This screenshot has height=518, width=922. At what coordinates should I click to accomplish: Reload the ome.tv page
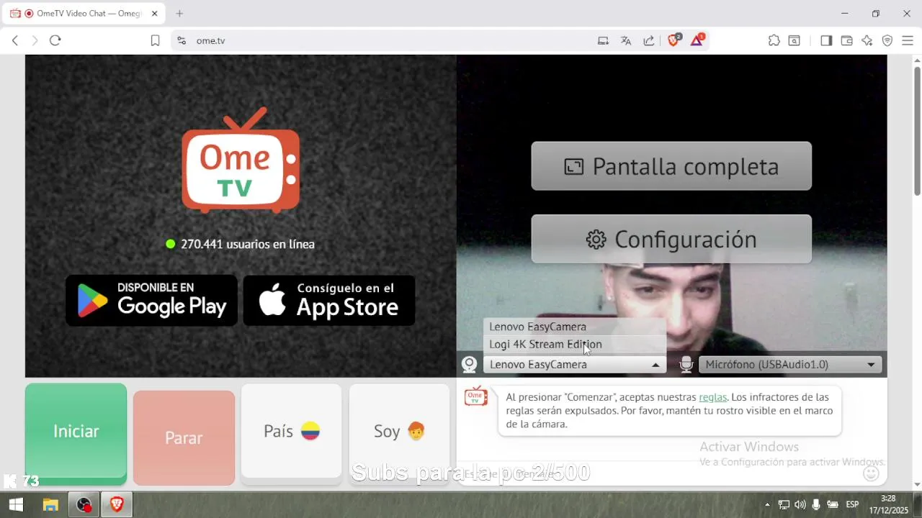click(x=55, y=41)
